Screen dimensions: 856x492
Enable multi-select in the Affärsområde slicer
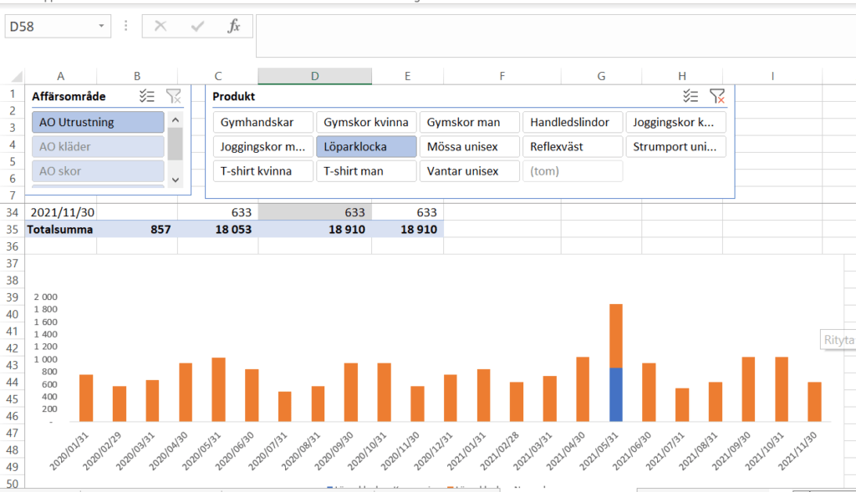click(x=147, y=96)
